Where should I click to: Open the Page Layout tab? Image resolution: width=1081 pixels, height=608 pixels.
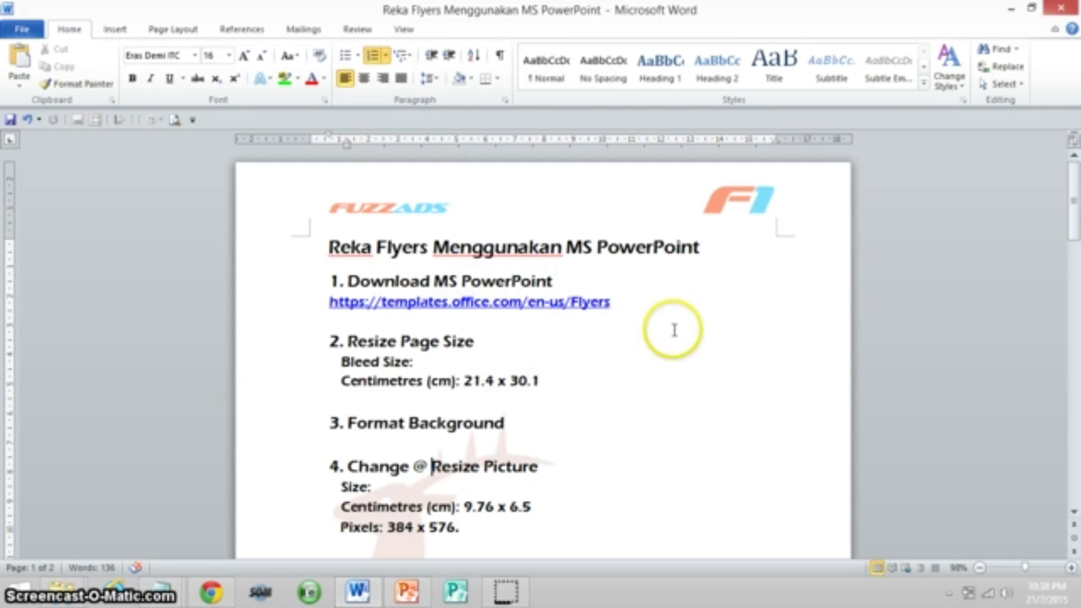tap(173, 29)
